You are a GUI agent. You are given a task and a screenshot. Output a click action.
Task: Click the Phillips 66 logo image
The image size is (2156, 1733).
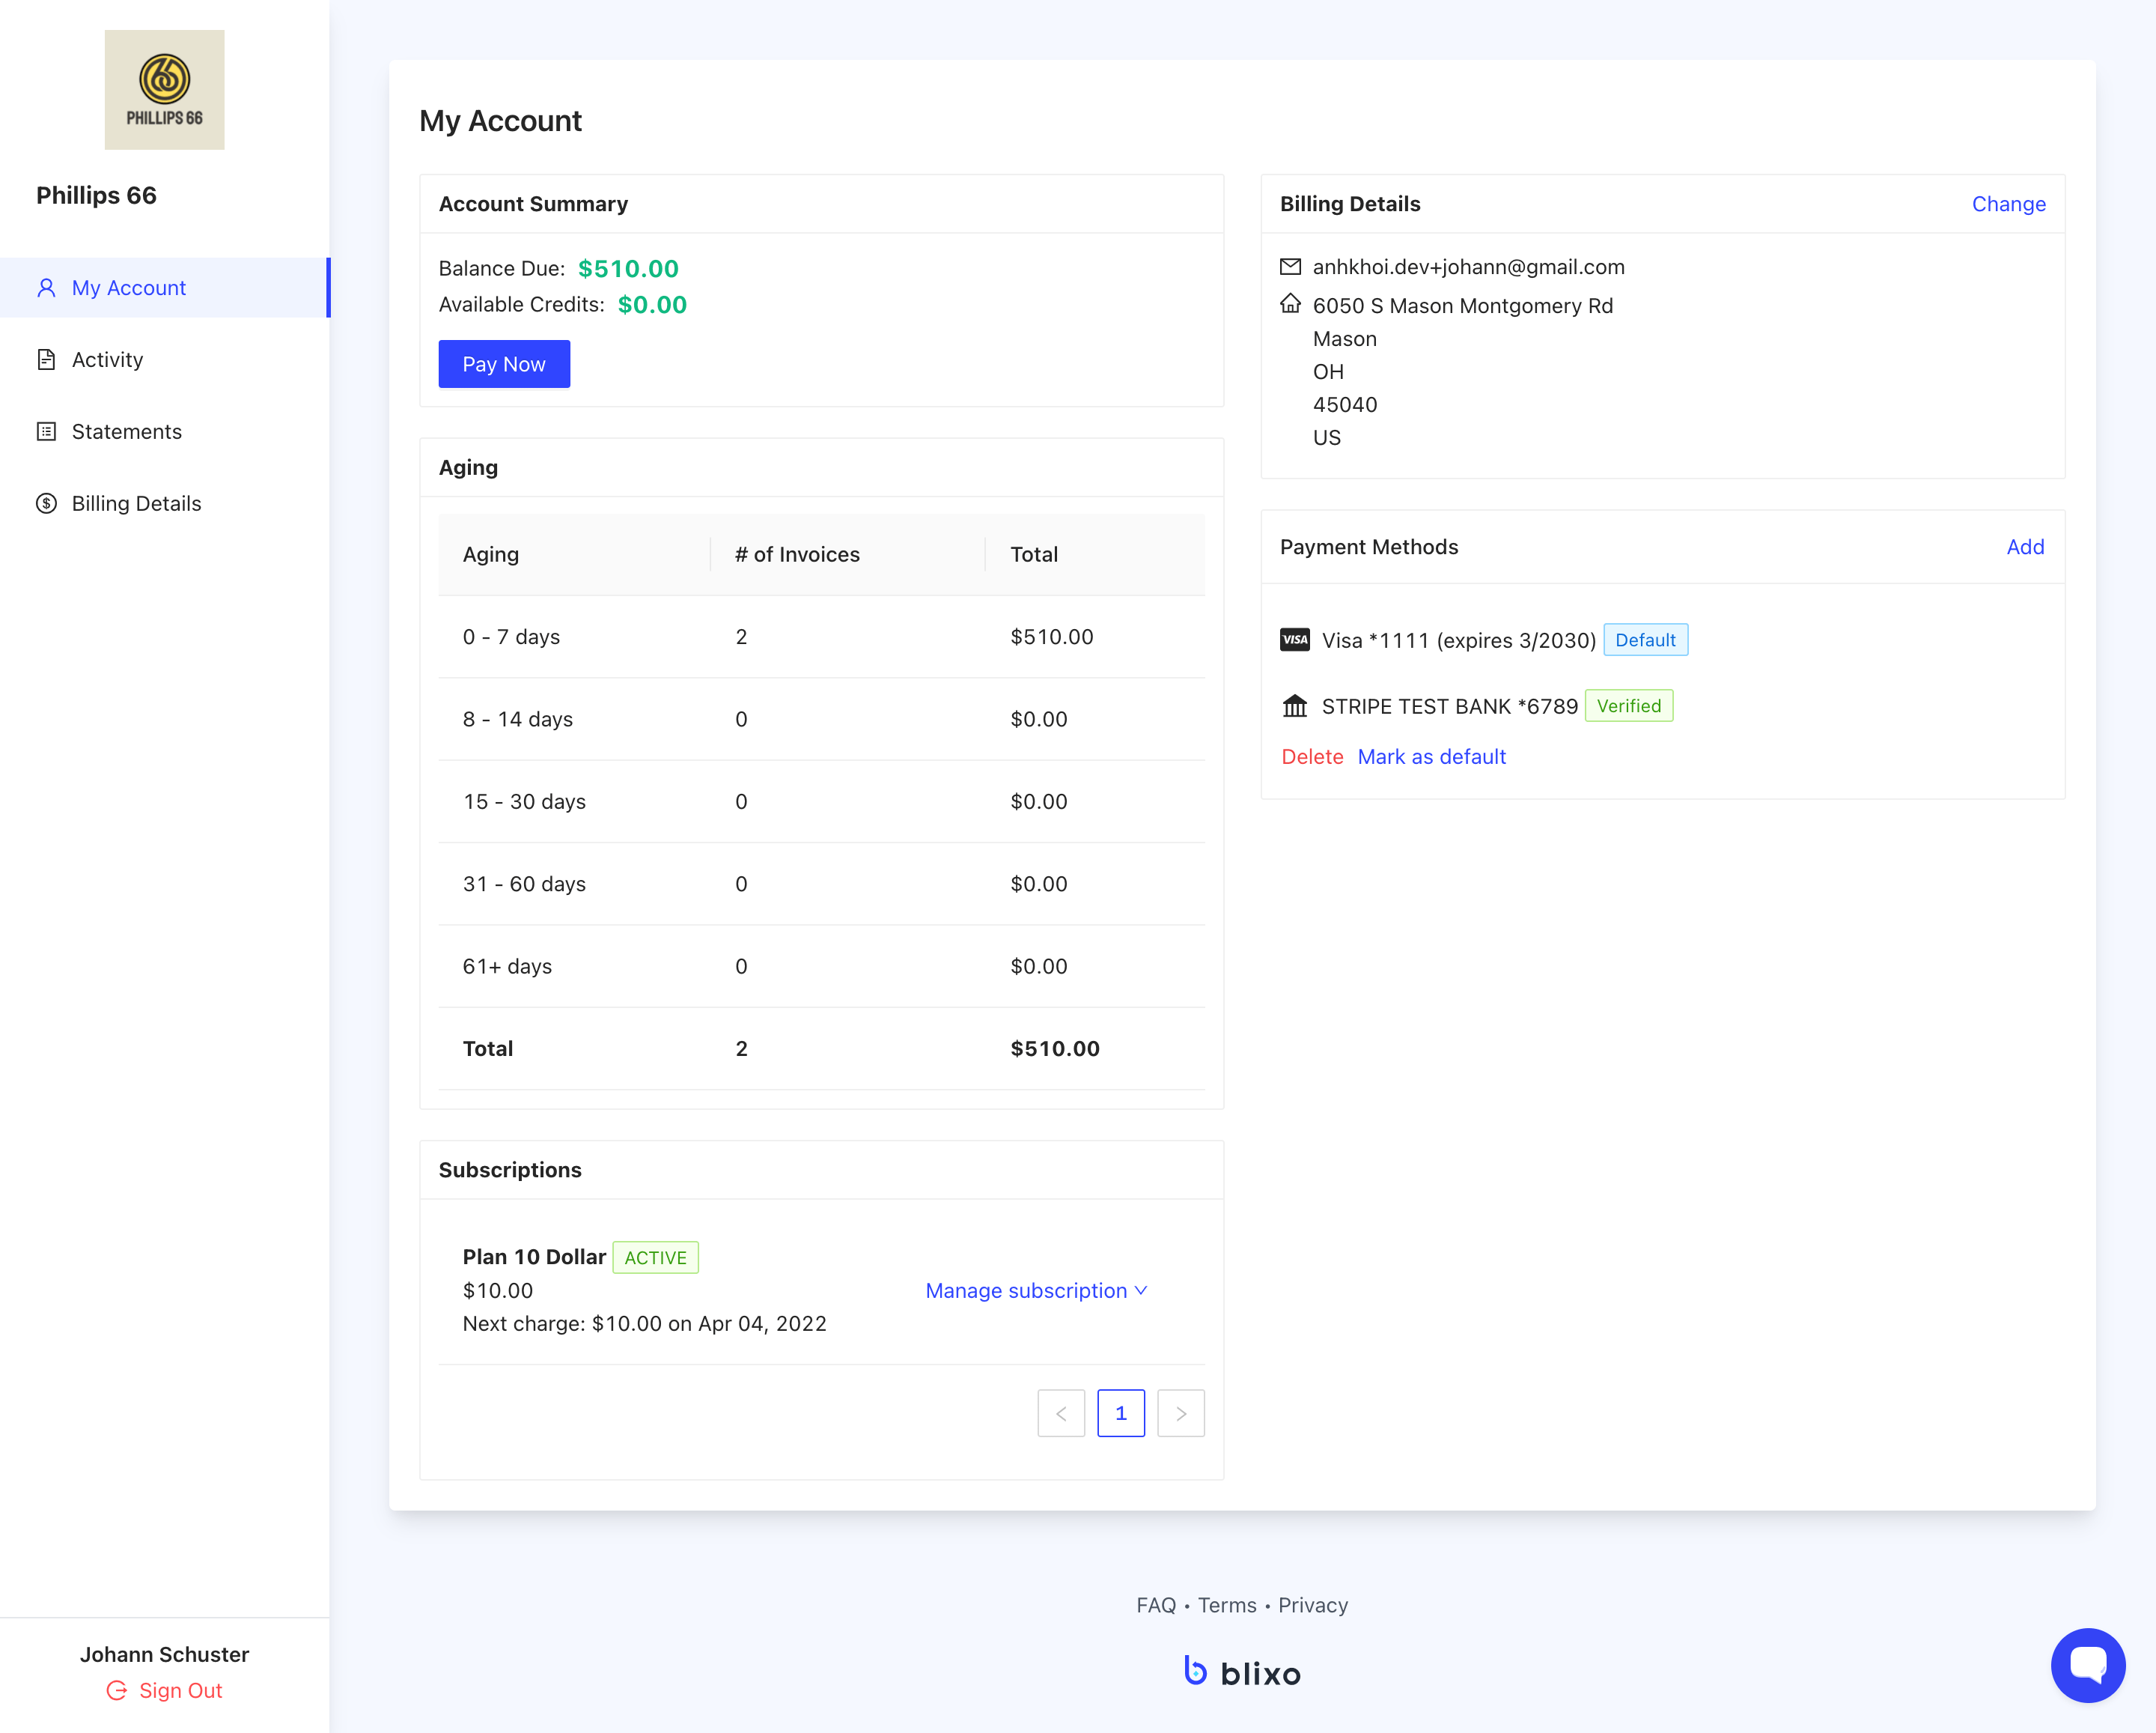[x=164, y=89]
